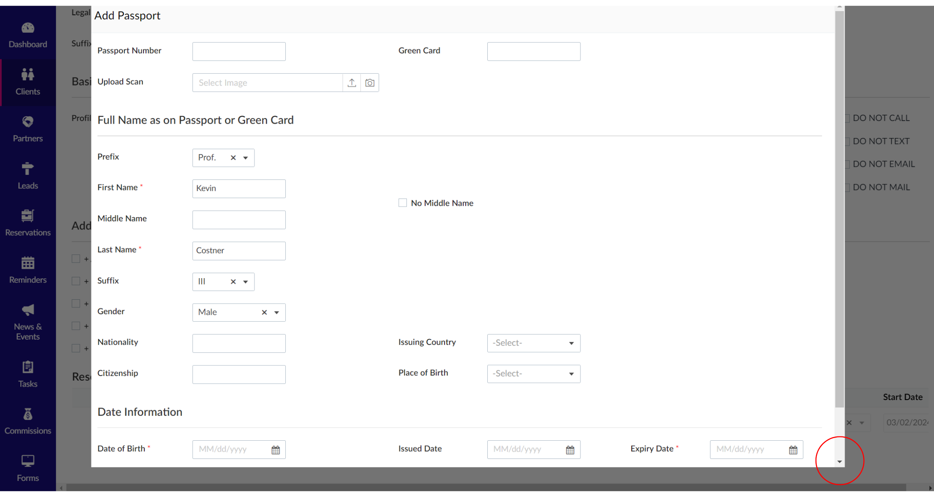
Task: Clear the Prof. prefix selection
Action: click(233, 158)
